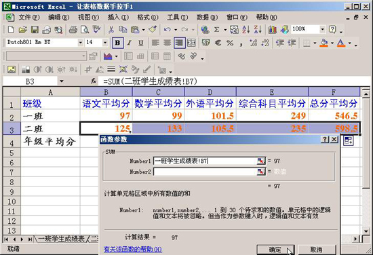The height and width of the screenshot is (255, 373).
Task: Toggle Center alignment
Action: coord(168,43)
